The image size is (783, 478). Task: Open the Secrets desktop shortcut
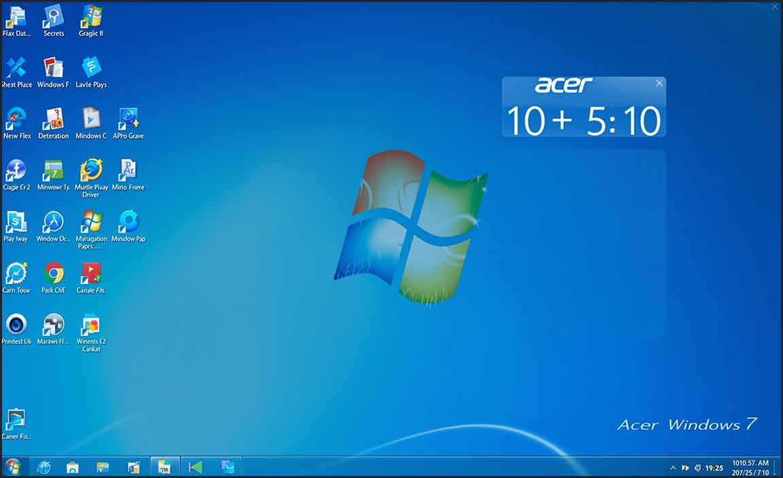54,21
